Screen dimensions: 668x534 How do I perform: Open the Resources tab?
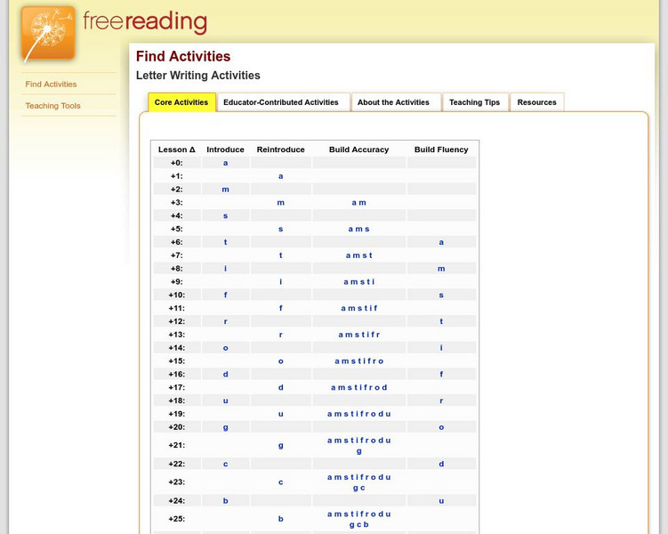click(x=536, y=102)
